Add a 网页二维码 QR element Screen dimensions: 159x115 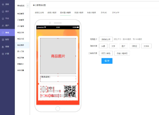[x=106, y=53]
